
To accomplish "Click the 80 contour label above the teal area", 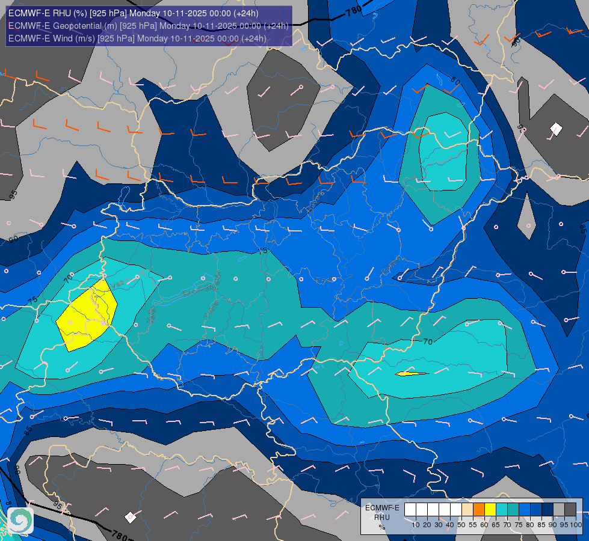I will (x=455, y=81).
